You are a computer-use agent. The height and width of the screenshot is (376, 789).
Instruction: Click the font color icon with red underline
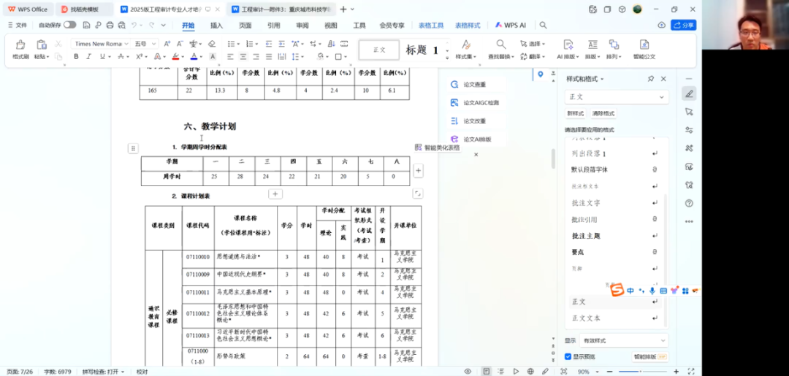(x=175, y=57)
